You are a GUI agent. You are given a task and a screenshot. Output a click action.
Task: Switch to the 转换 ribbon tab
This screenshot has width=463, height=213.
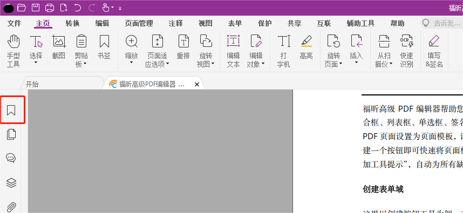click(73, 23)
